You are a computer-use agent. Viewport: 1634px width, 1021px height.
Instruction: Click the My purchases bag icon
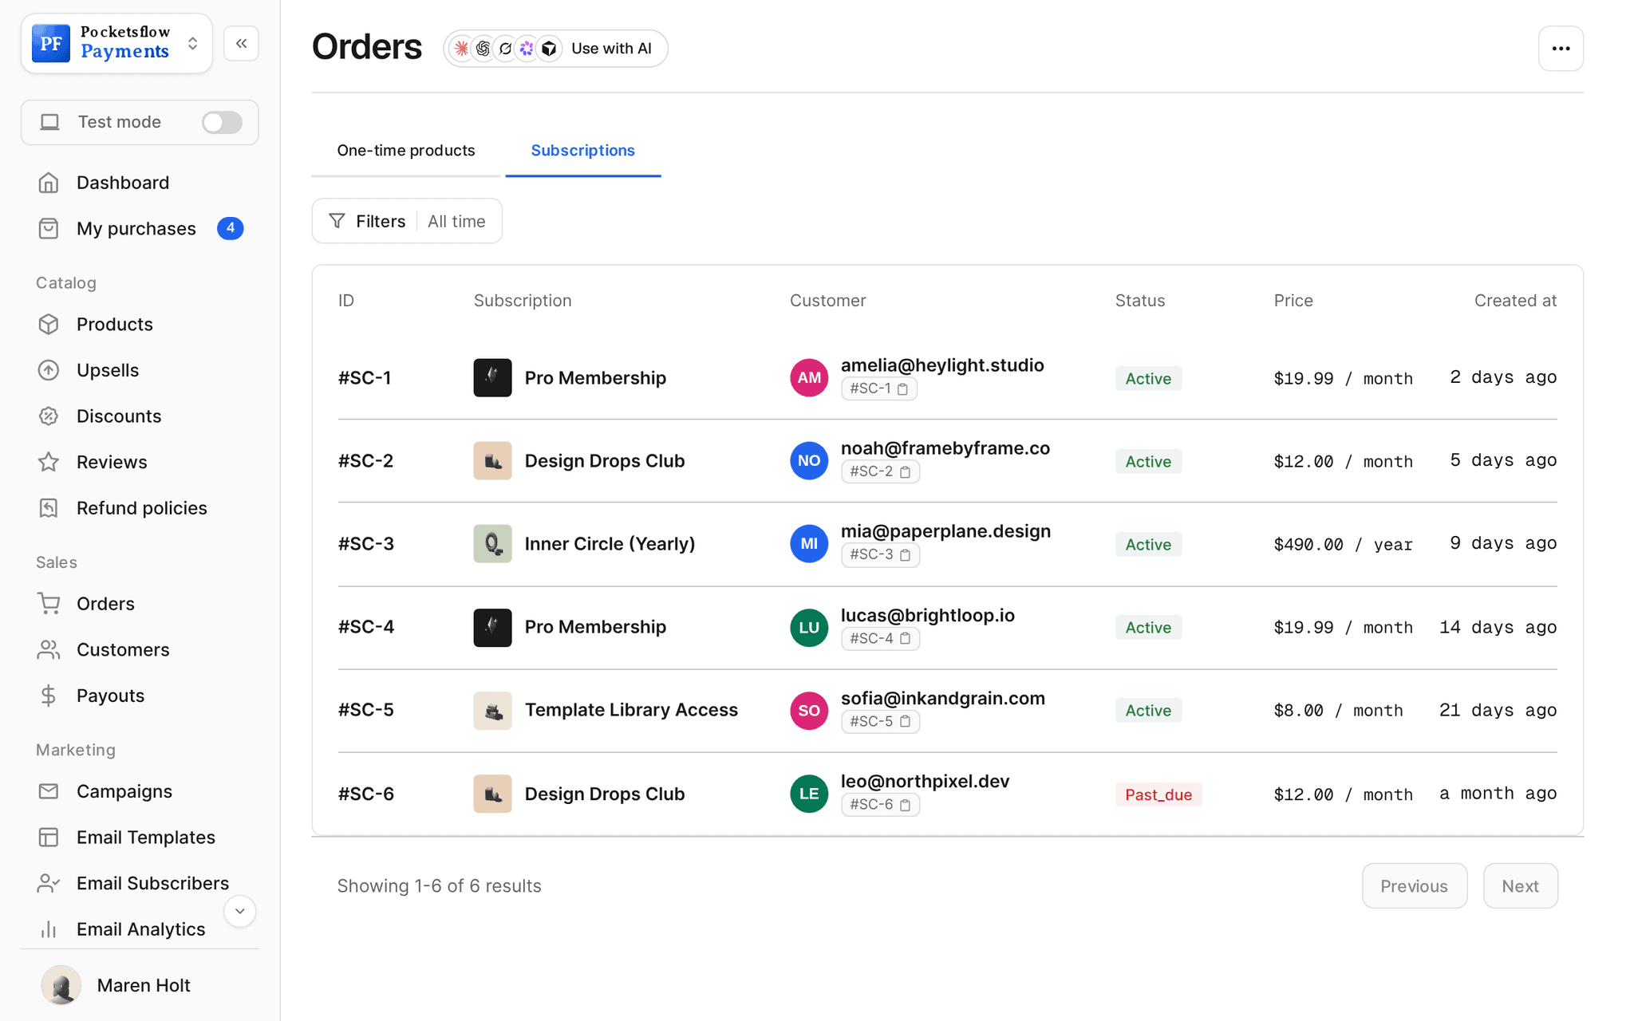49,229
